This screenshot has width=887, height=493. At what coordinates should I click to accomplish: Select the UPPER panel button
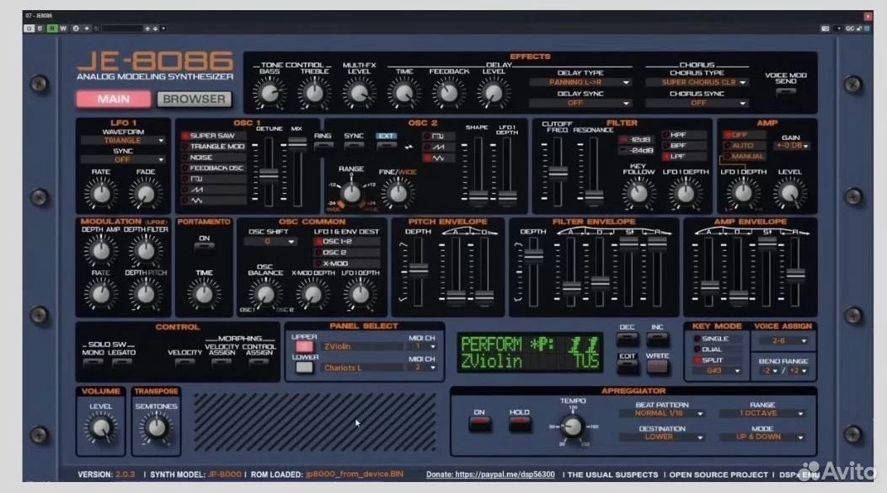coord(304,346)
